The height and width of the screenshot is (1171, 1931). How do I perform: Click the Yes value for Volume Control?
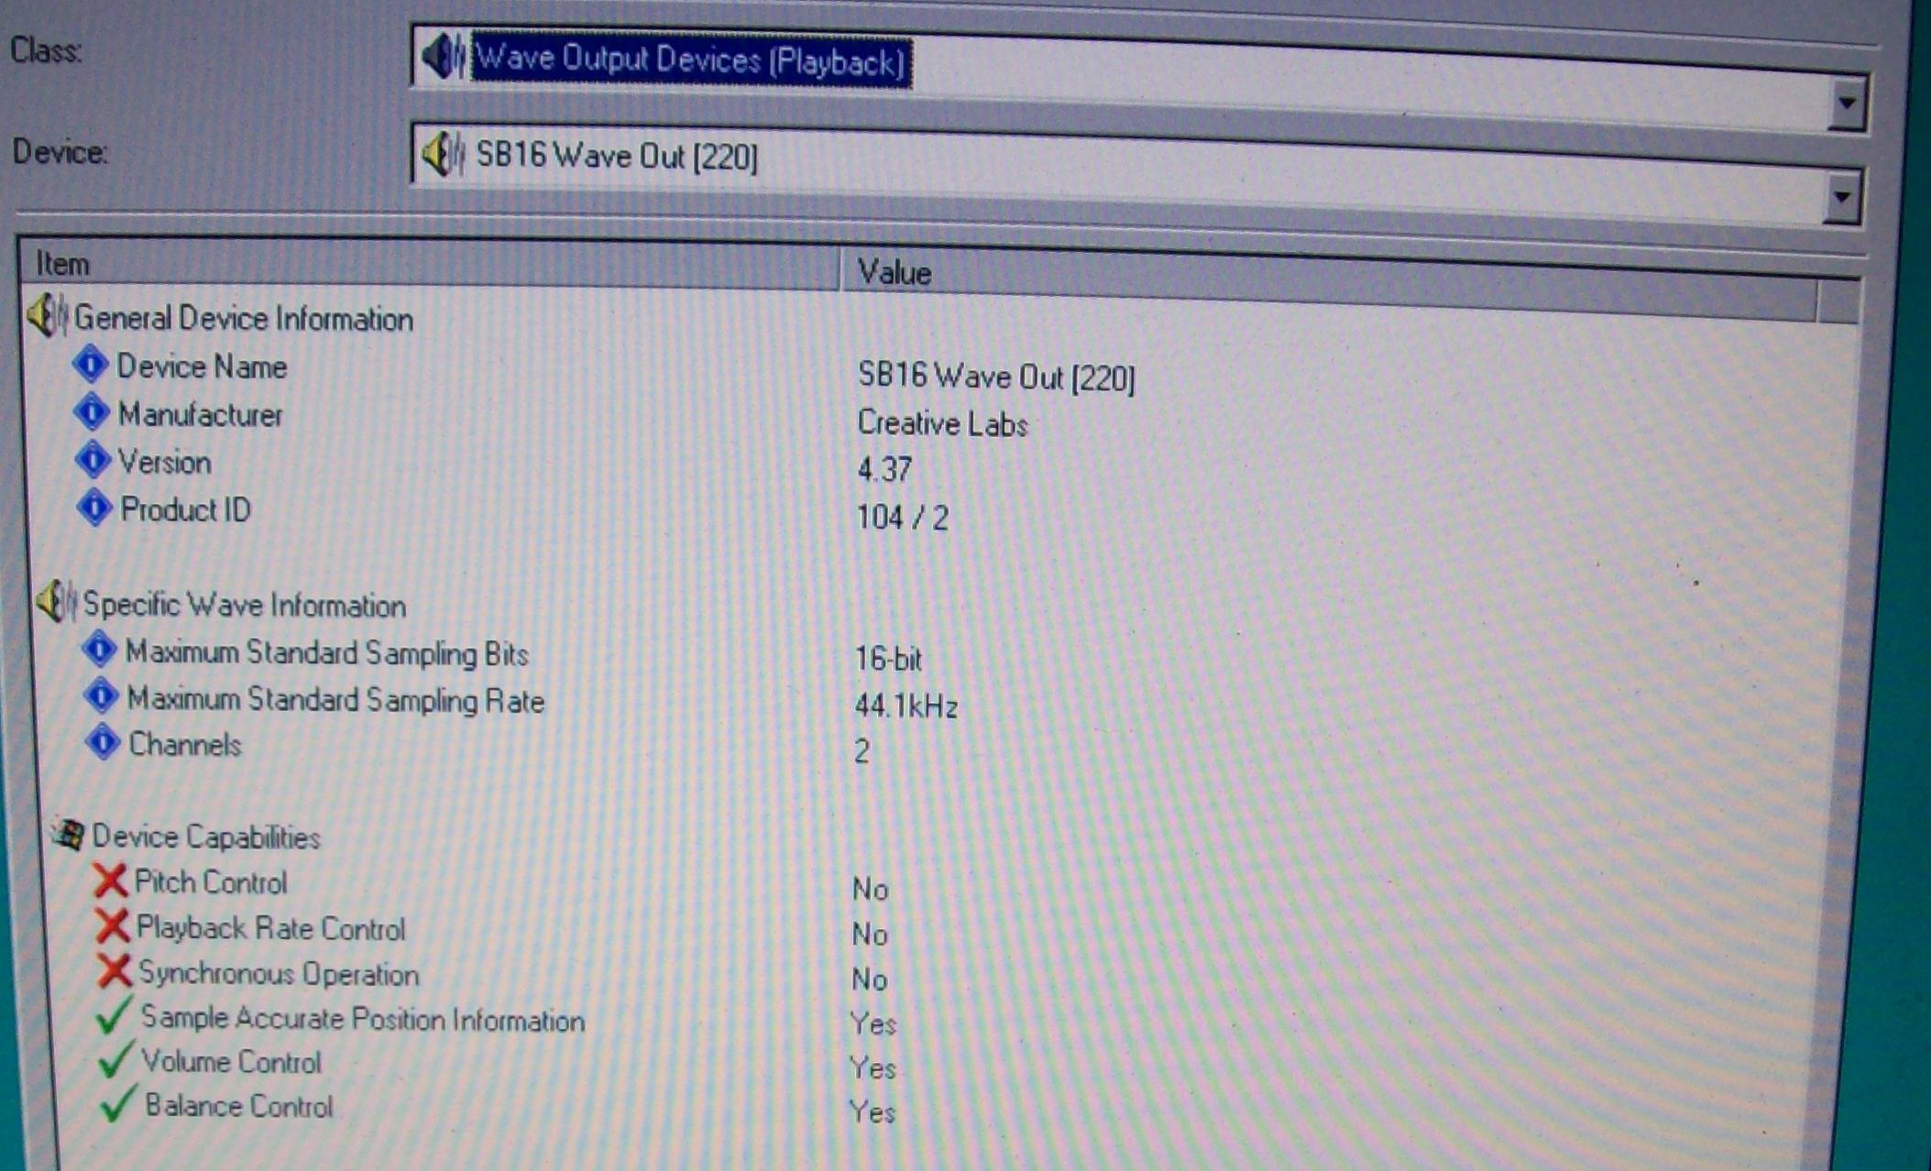[x=872, y=1067]
